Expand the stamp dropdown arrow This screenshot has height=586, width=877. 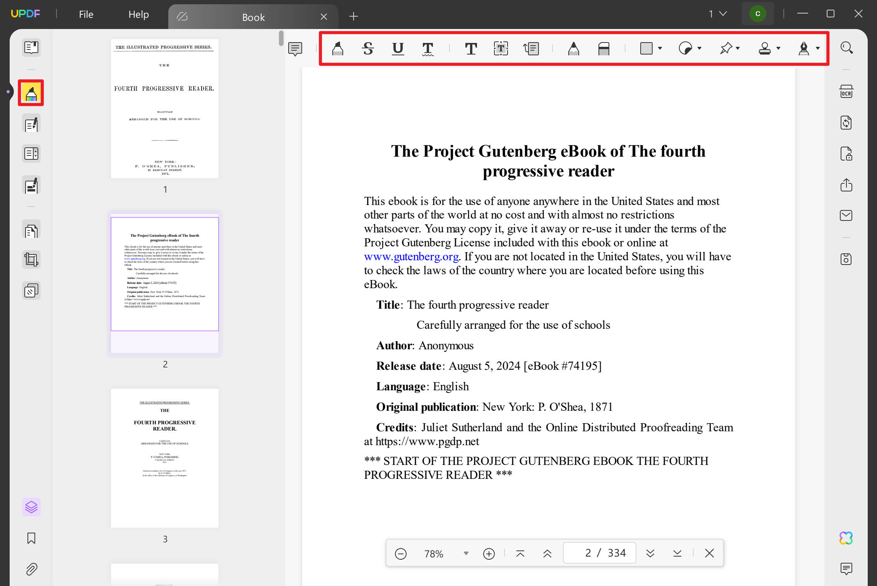778,48
